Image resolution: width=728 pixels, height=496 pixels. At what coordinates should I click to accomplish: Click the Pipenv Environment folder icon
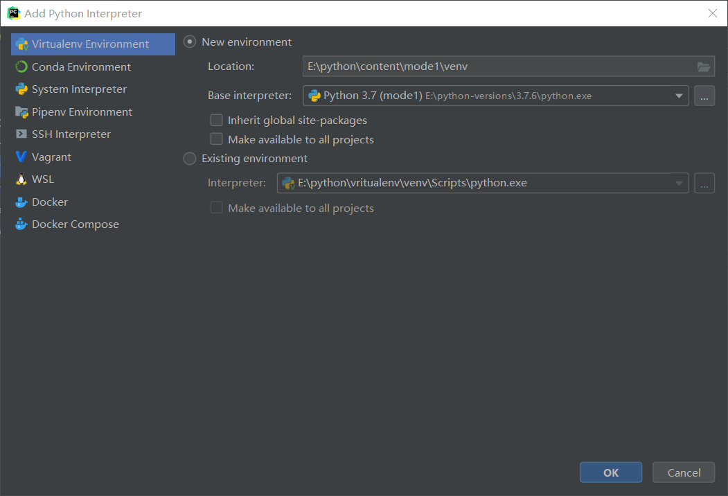click(21, 112)
